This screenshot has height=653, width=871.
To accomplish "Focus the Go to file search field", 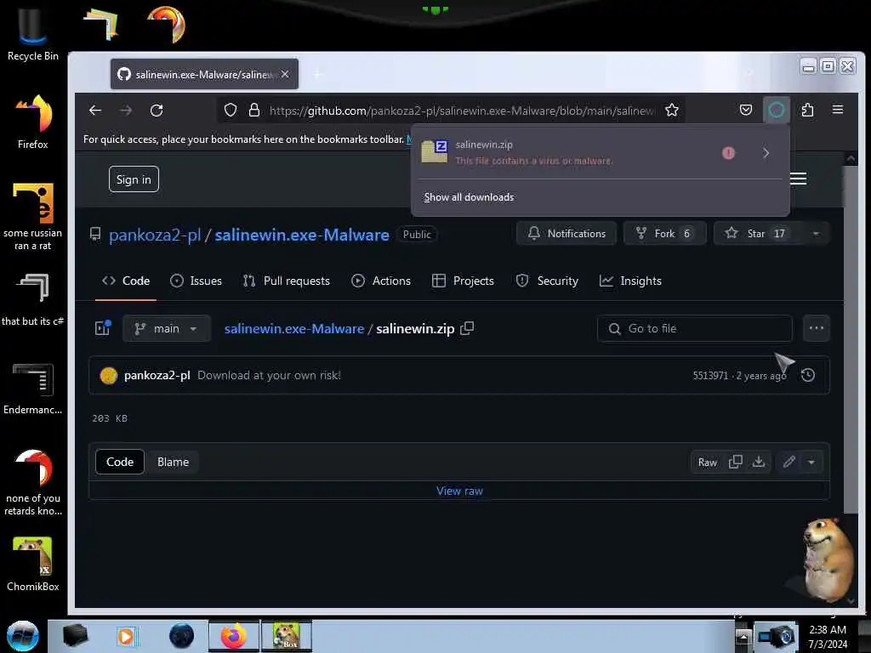I will click(x=694, y=329).
